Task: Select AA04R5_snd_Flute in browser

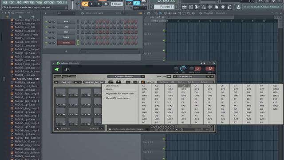Action: (28, 79)
